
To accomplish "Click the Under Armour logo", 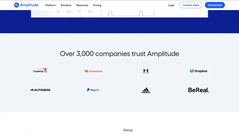I will (146, 71).
